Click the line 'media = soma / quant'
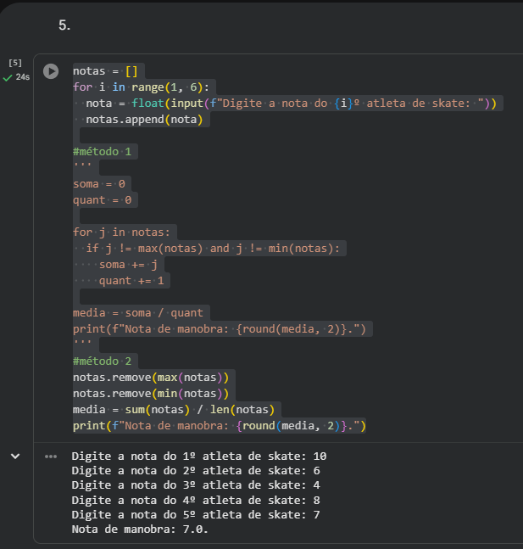 [x=138, y=312]
